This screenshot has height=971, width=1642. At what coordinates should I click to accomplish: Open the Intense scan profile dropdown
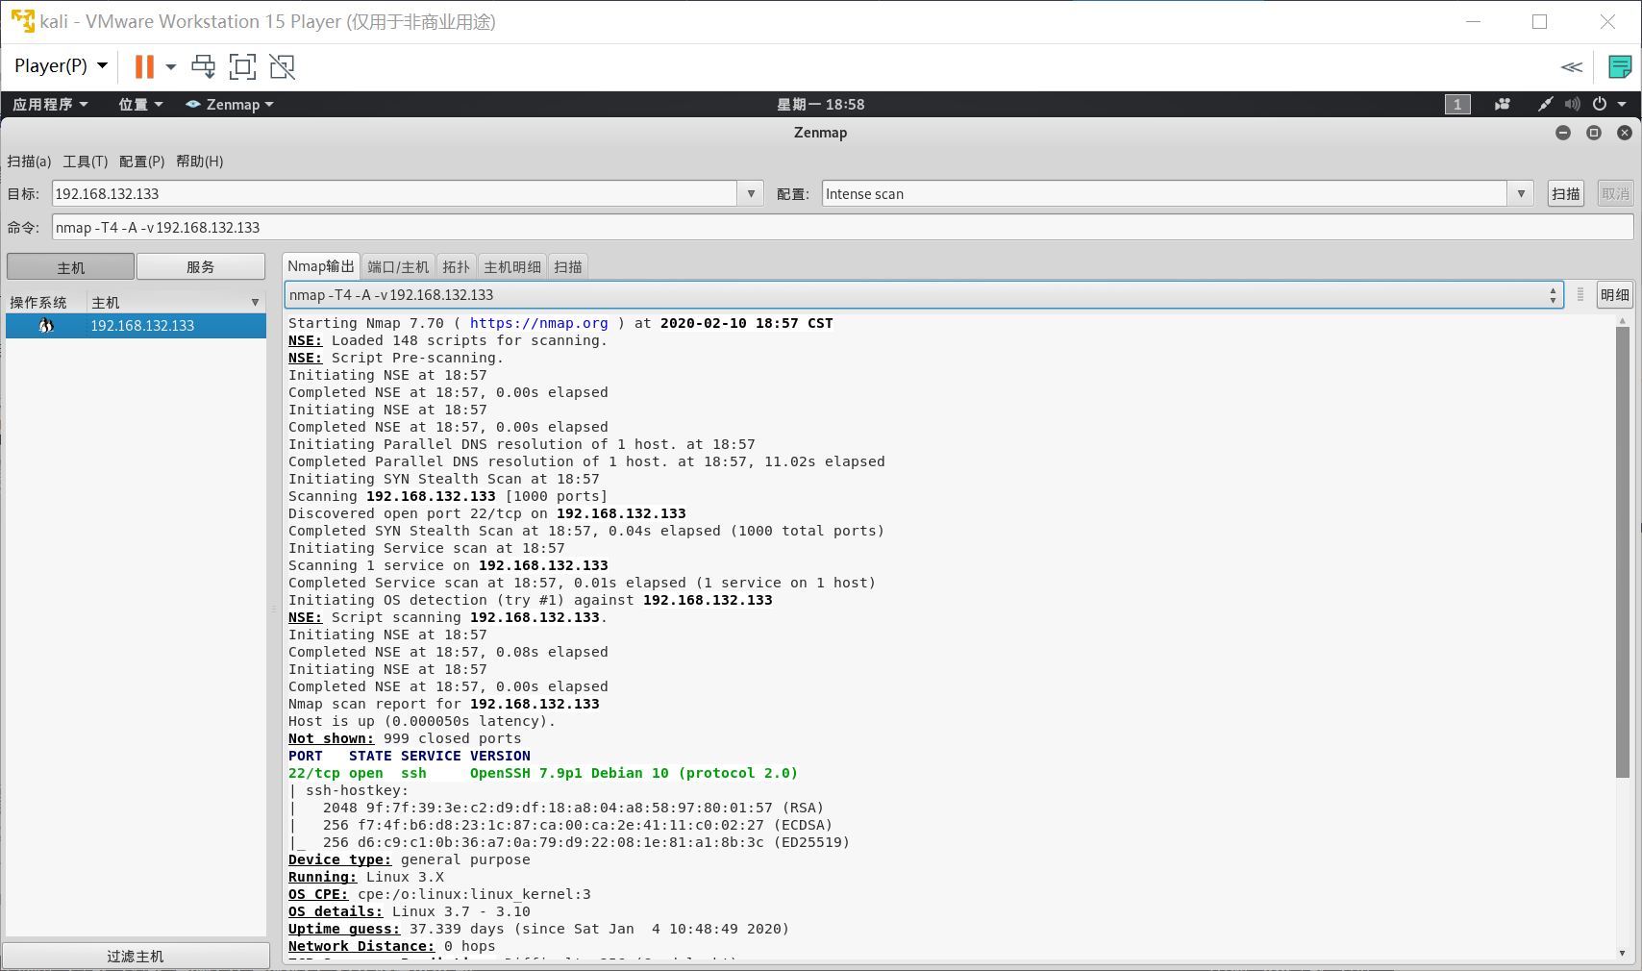pos(1520,193)
